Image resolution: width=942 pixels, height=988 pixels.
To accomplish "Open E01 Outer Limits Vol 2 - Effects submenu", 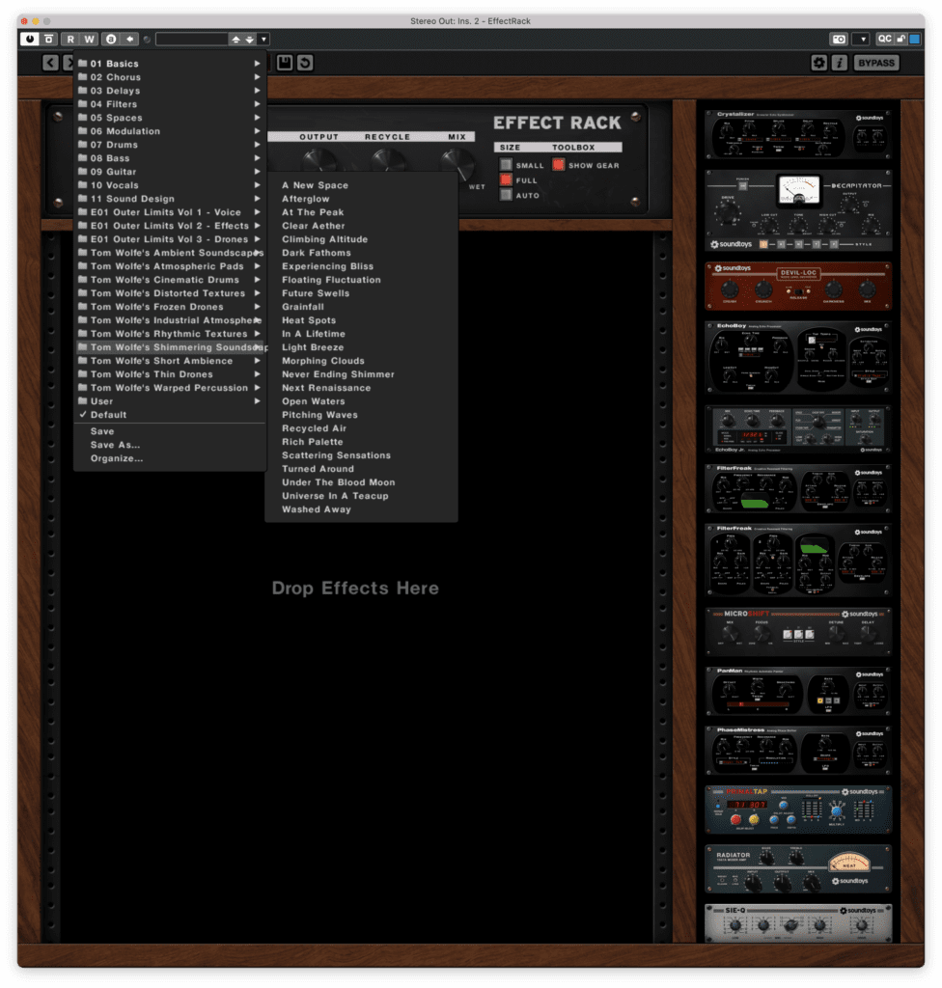I will pyautogui.click(x=170, y=226).
